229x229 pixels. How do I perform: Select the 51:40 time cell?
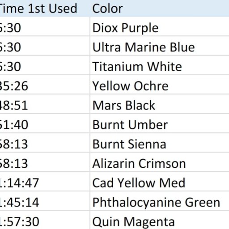[45, 123]
